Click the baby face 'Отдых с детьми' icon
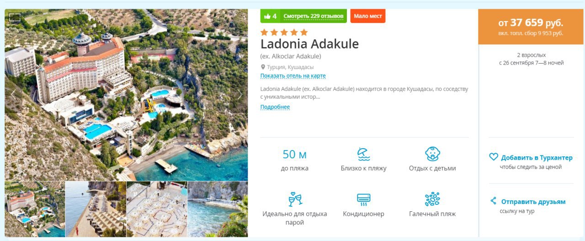 point(432,154)
